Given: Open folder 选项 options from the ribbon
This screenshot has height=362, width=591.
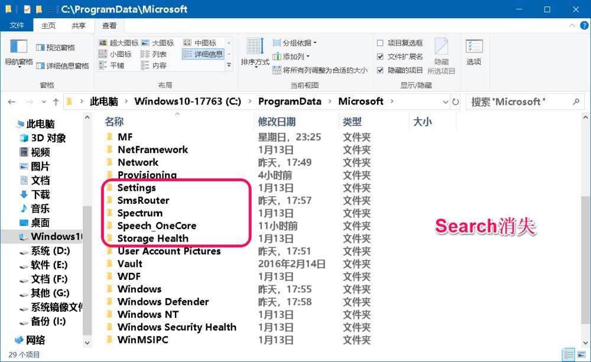Looking at the screenshot, I should pos(475,53).
